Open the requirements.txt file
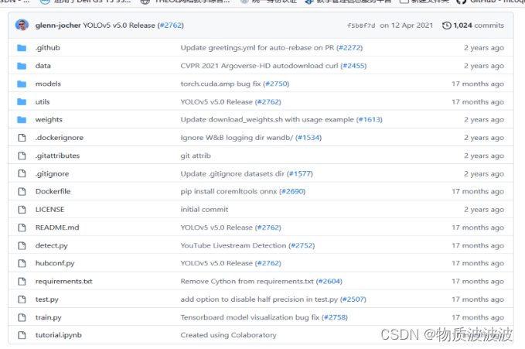This screenshot has width=525, height=349. (63, 281)
